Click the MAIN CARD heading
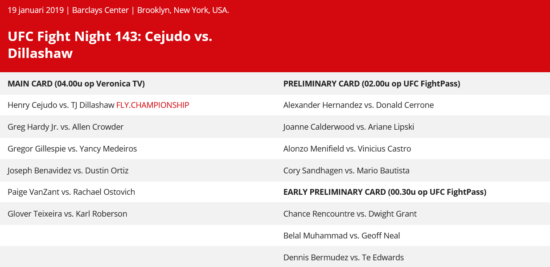 pos(76,84)
